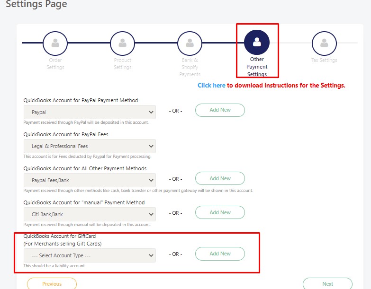Click 'QuickBooks Account for PayPal Payment Method' label
Screen dimensions: 371x289
[81, 100]
